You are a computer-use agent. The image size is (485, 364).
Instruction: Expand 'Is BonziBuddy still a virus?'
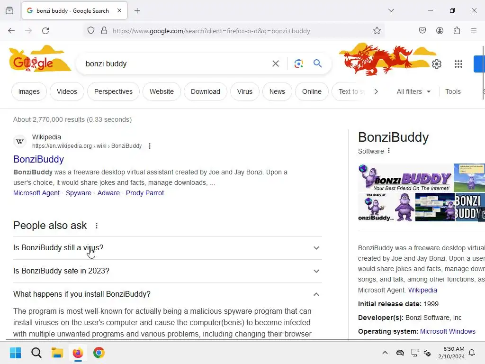[168, 248]
